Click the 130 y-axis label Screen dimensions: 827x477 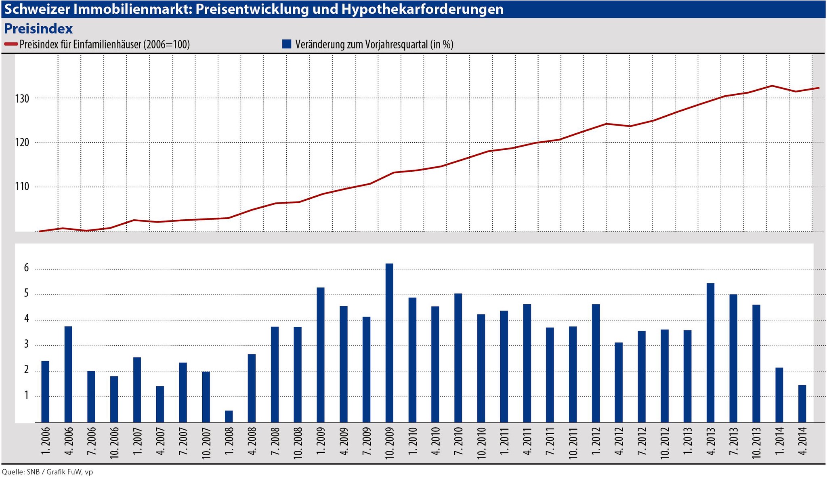[x=23, y=99]
